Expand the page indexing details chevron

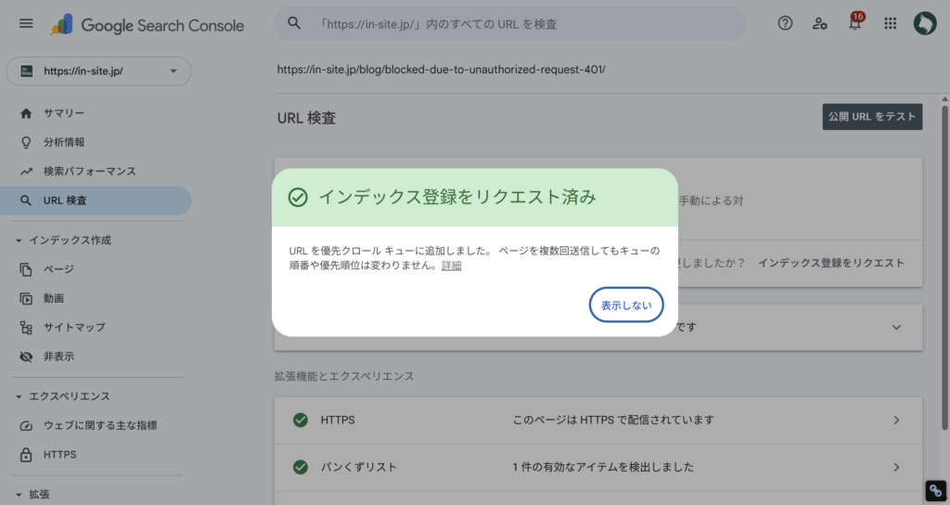[896, 328]
